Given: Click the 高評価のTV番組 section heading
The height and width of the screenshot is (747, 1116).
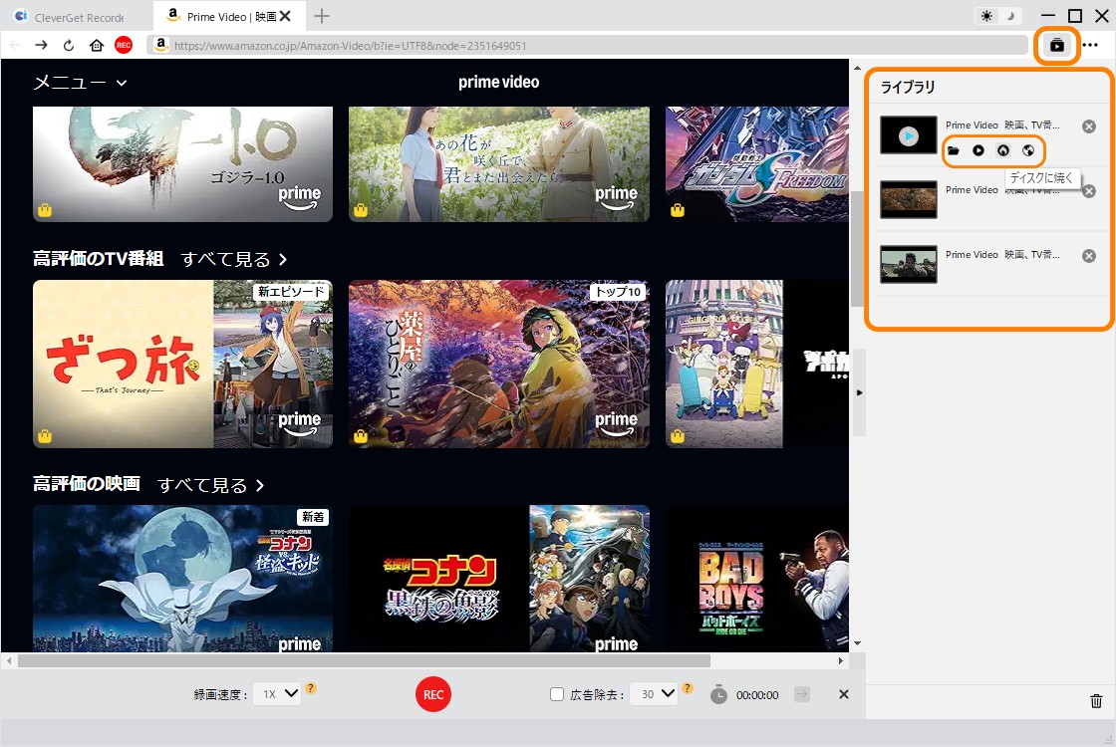Looking at the screenshot, I should (99, 259).
